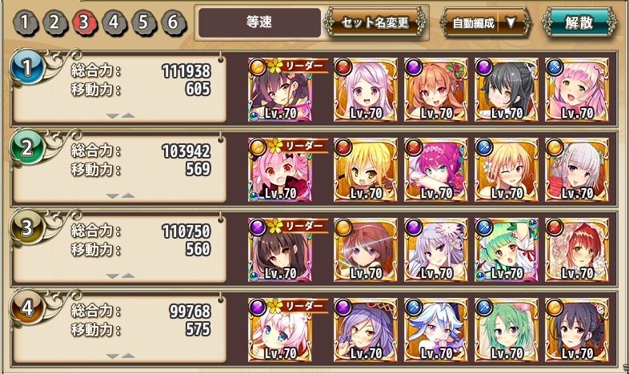The image size is (629, 374).
Task: Switch to team set tab 5
Action: pos(143,22)
